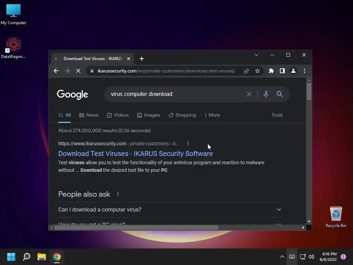The width and height of the screenshot is (353, 265).
Task: Click the vertical scrollbar up arrow
Action: pos(309,80)
